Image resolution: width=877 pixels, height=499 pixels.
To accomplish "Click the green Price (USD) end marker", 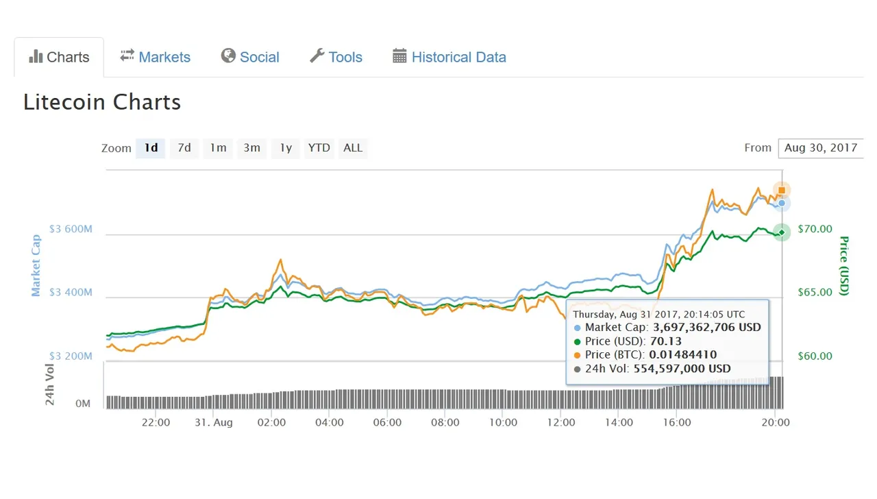I will pyautogui.click(x=782, y=232).
